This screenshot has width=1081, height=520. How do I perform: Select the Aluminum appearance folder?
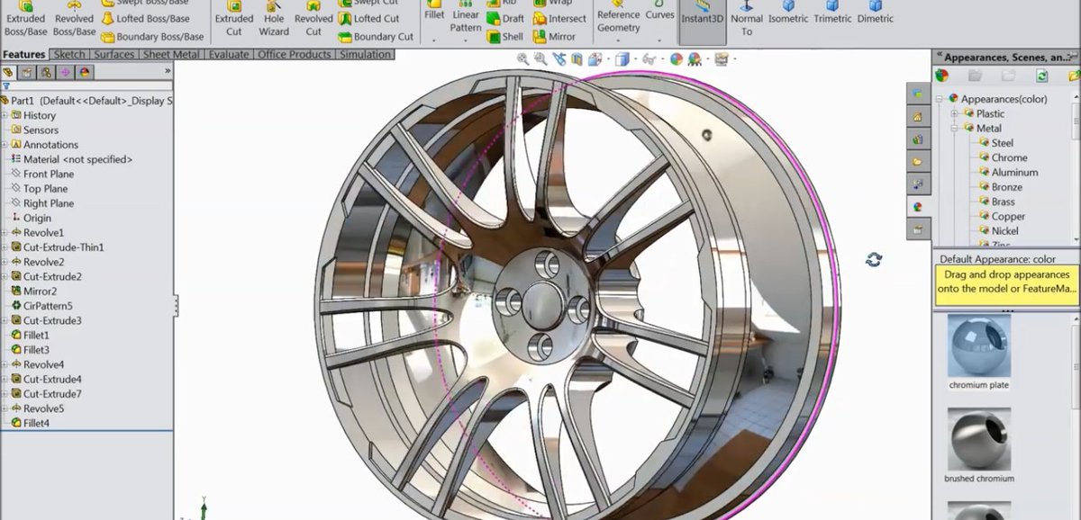point(1009,172)
